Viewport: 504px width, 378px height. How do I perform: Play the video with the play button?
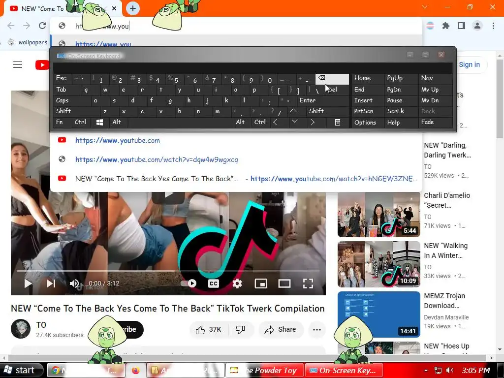28,283
